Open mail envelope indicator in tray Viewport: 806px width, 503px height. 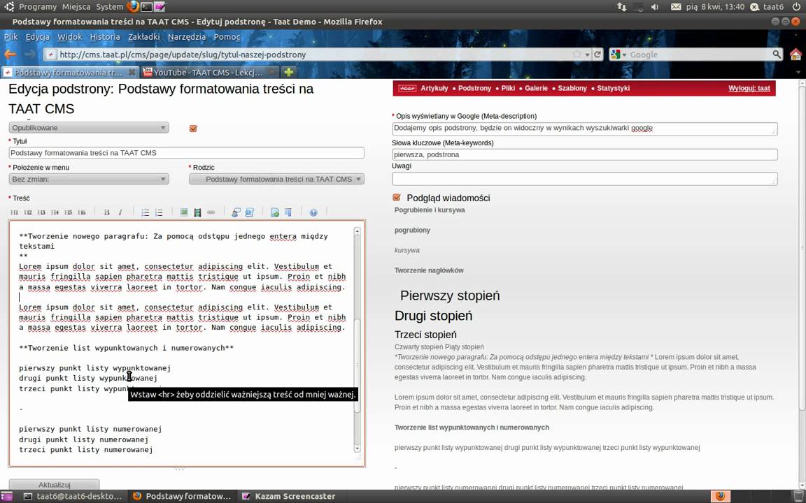point(676,7)
